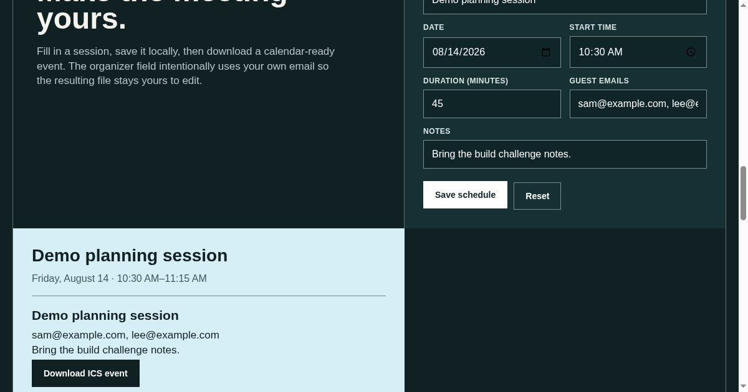Screen dimensions: 748x392
Task: Click the 'DATE' label
Action: (x=434, y=27)
